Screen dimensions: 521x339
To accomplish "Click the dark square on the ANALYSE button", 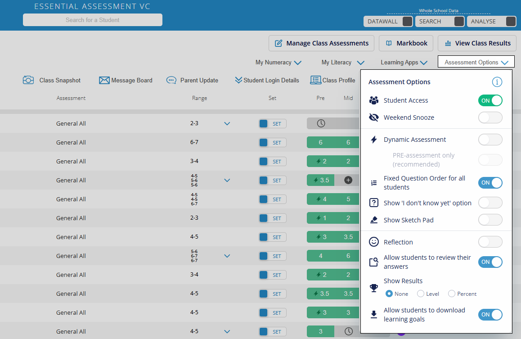I will (x=511, y=21).
